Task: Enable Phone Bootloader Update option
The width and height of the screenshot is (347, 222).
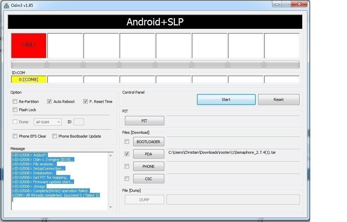Action: [x=54, y=136]
